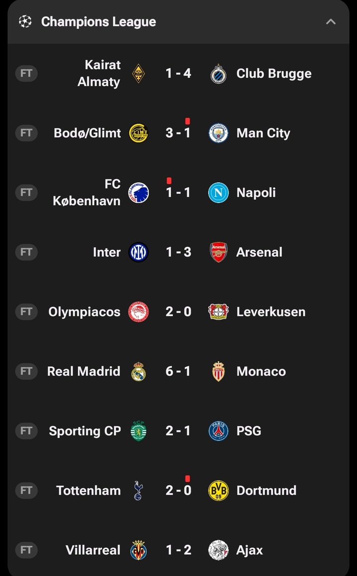Click the Olympiacos team name
This screenshot has width=357, height=576.
point(84,312)
